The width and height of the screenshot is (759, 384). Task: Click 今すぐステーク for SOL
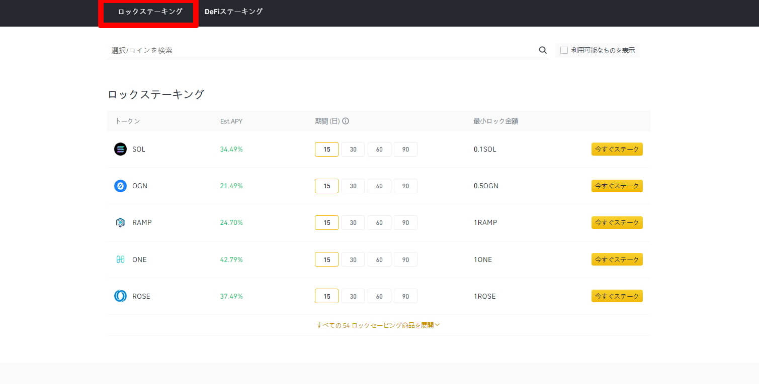click(x=617, y=149)
